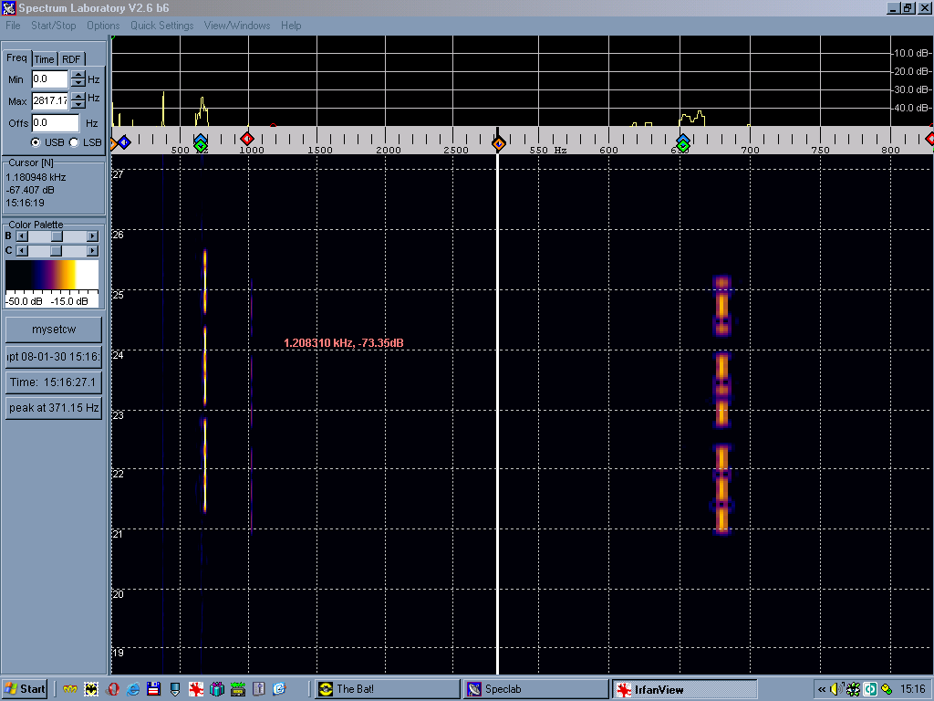Screen dimensions: 934x701
Task: Click the teal gift box quick launch icon
Action: 217,690
